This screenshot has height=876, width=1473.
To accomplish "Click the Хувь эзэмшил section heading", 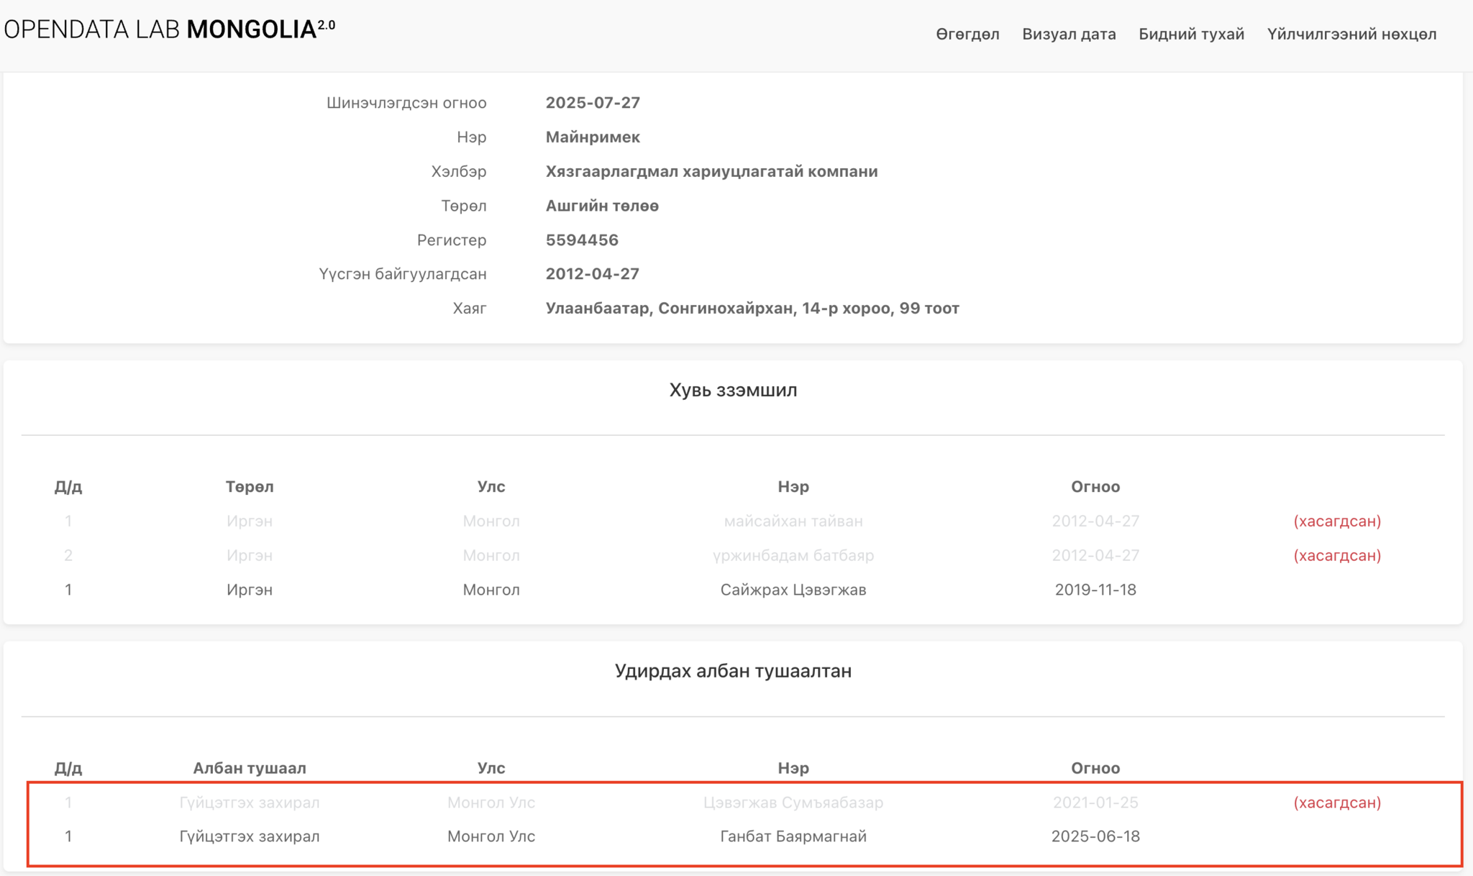I will coord(733,390).
